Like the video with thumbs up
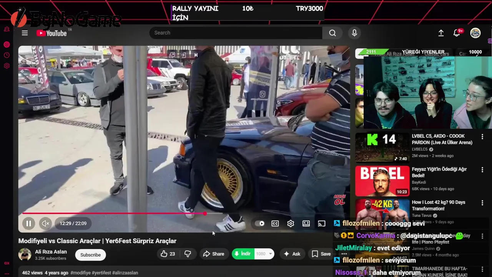The height and width of the screenshot is (277, 492). tap(168, 254)
